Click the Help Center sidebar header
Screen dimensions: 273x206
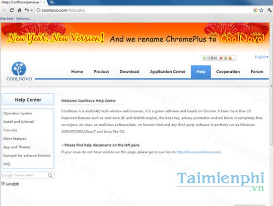(x=28, y=100)
